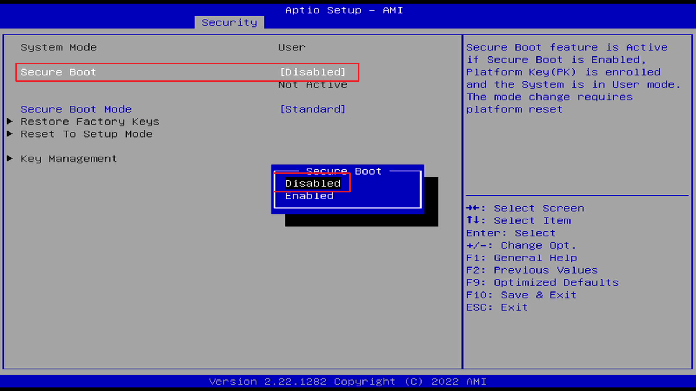Choose Enabled in Secure Boot popup

pyautogui.click(x=309, y=196)
